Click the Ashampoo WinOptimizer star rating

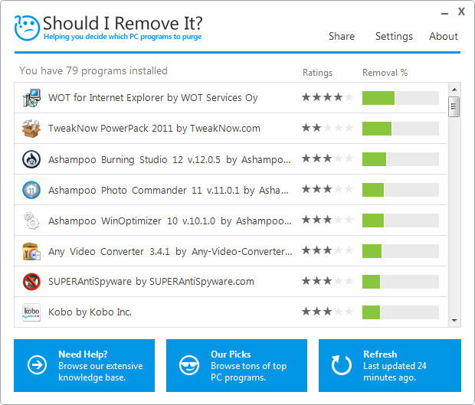327,220
